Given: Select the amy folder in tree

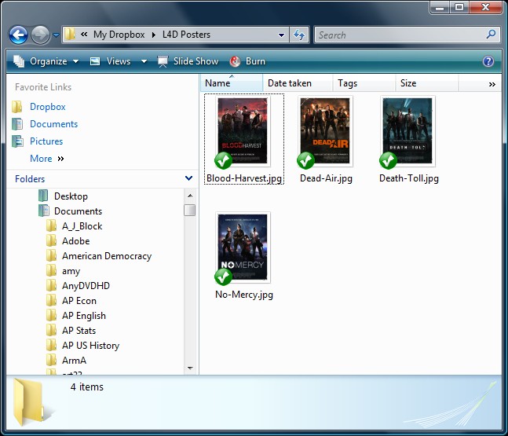Looking at the screenshot, I should 71,271.
